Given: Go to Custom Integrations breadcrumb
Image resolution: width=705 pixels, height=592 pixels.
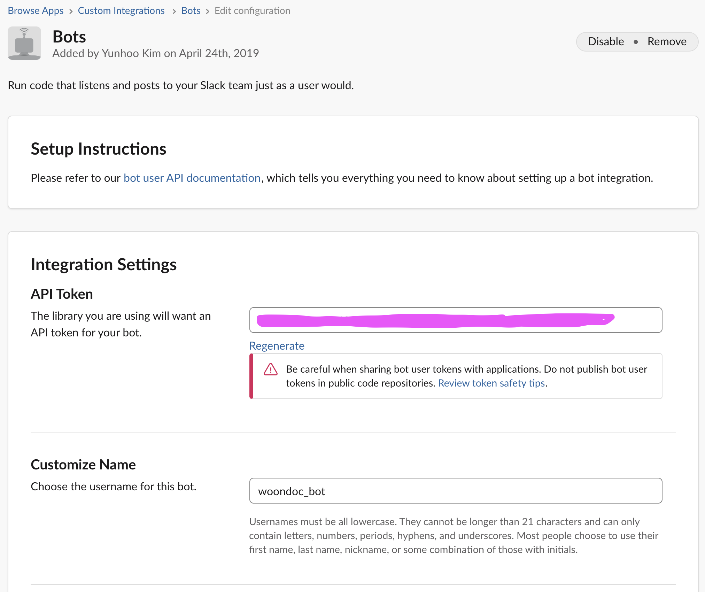Looking at the screenshot, I should (x=121, y=11).
